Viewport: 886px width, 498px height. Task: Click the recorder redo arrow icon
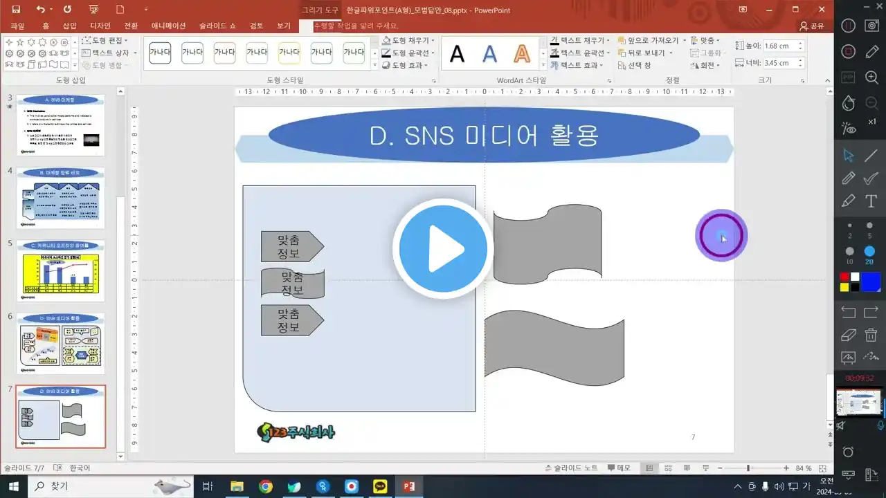tap(871, 312)
